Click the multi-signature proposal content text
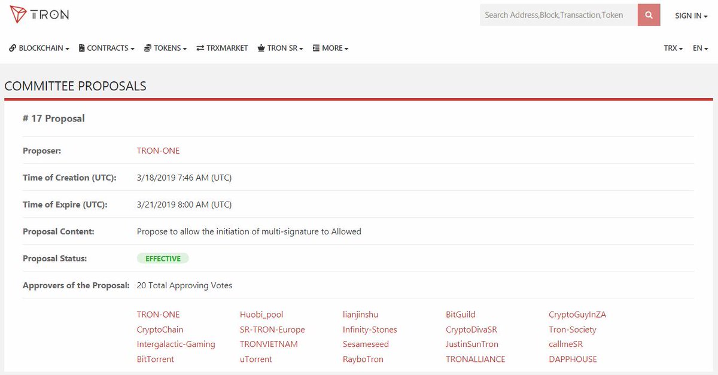The height and width of the screenshot is (375, 718). (x=249, y=231)
